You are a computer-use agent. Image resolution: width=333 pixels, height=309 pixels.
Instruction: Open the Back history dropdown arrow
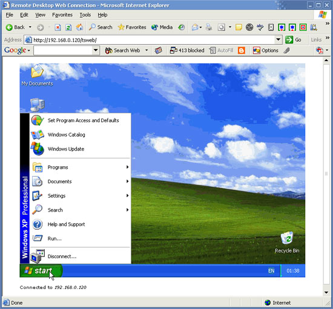(30, 27)
